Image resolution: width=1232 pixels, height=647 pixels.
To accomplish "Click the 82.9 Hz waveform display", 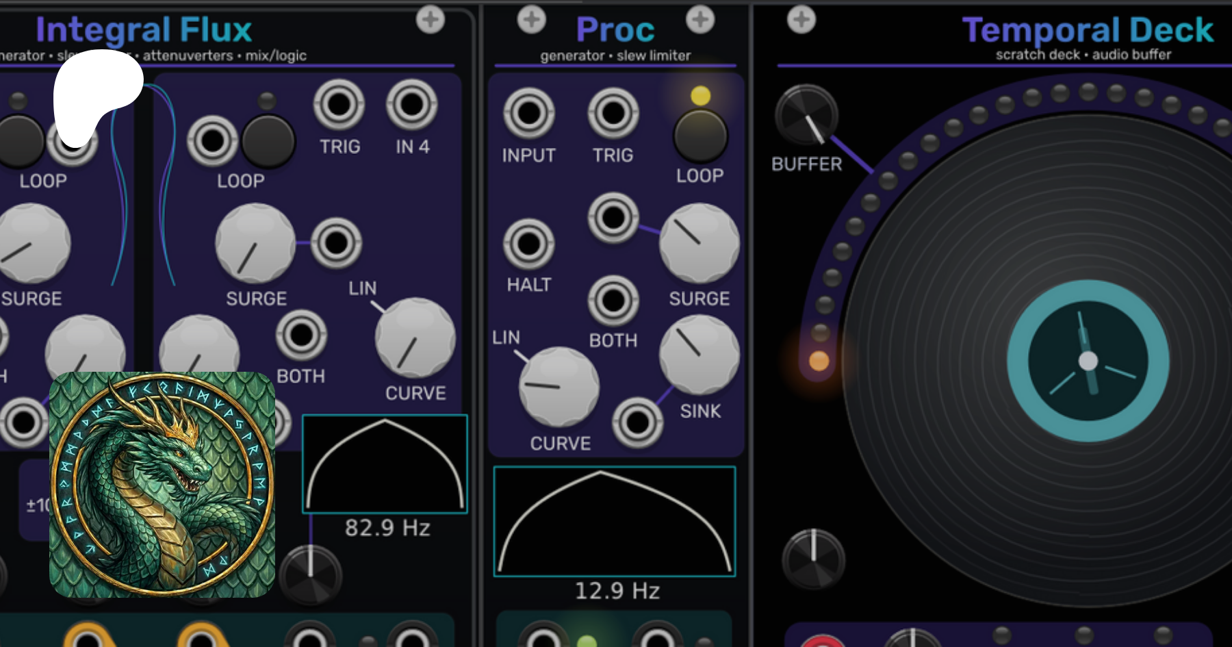I will (385, 464).
